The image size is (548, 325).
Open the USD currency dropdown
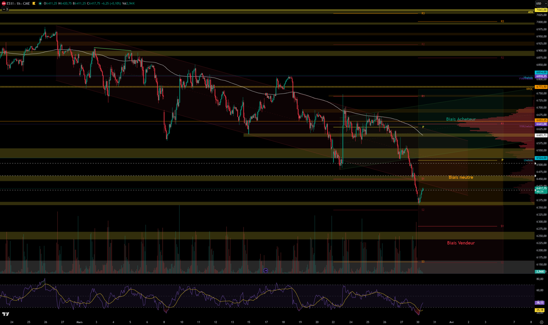pos(539,3)
